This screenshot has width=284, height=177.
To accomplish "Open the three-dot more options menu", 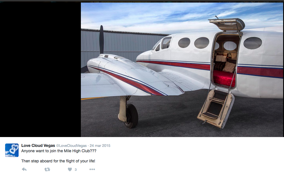I will pyautogui.click(x=92, y=169).
